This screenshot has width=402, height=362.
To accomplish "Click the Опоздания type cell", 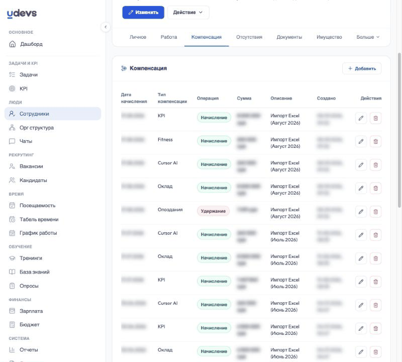I will pyautogui.click(x=170, y=210).
